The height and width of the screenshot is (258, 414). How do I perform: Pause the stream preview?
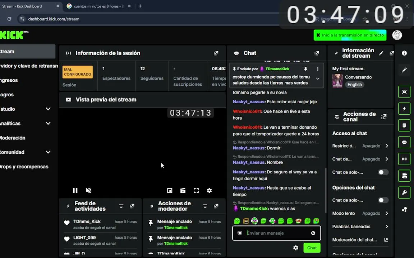(75, 190)
